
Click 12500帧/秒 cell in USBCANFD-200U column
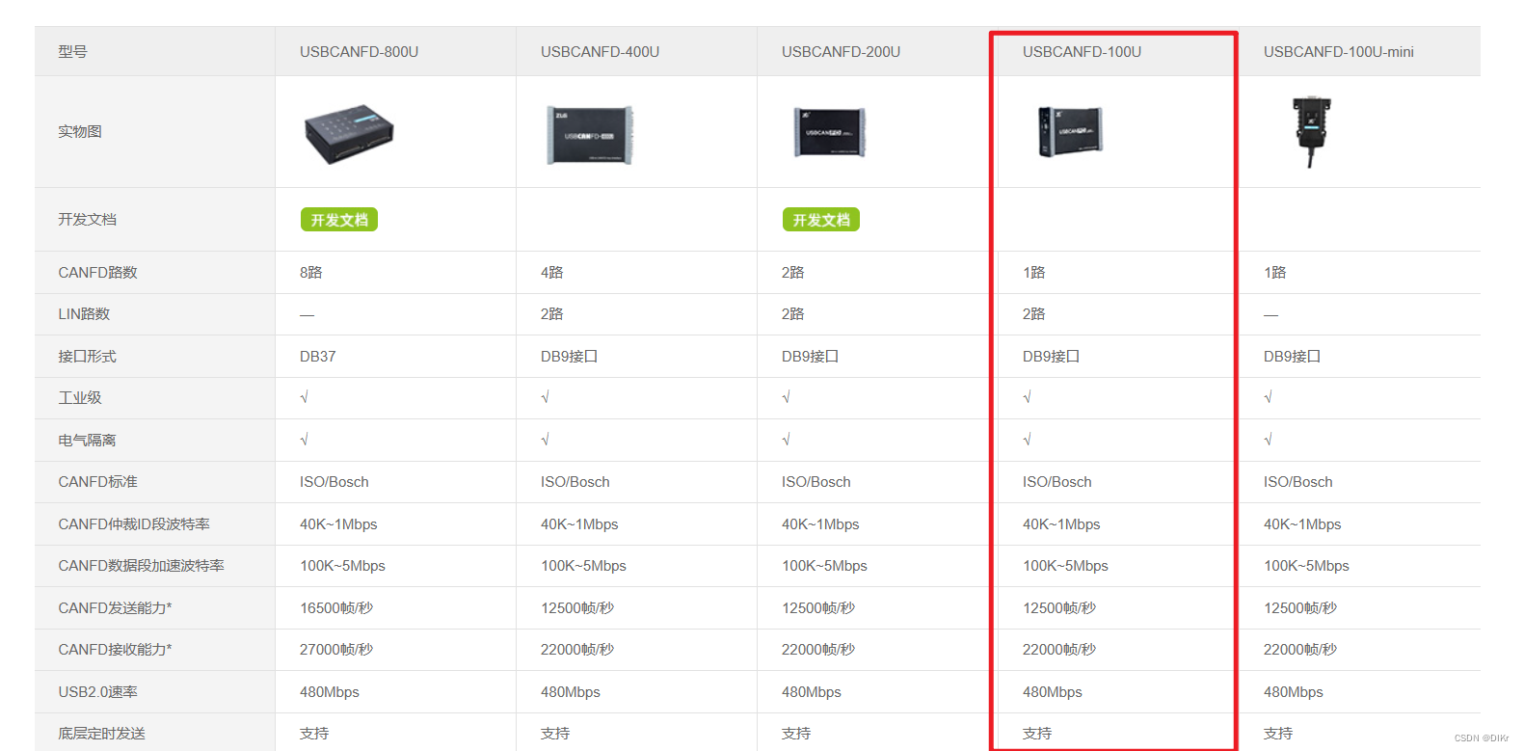818,608
